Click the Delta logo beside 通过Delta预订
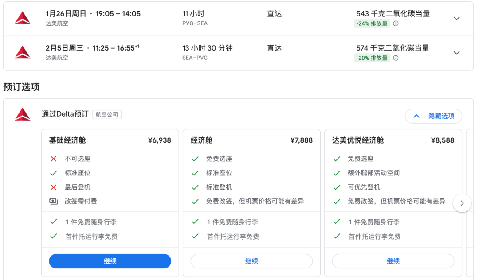Viewport: 479px width, 280px height. tap(23, 114)
